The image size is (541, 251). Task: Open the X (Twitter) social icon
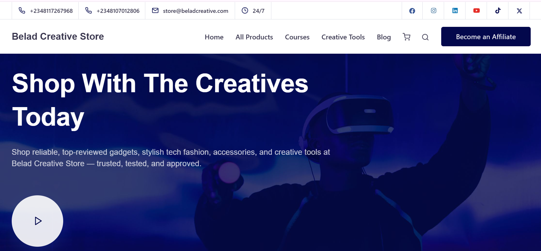[519, 11]
